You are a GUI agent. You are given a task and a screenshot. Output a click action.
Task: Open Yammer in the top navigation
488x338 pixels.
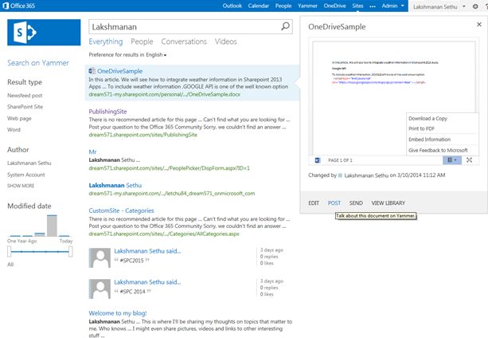(307, 6)
